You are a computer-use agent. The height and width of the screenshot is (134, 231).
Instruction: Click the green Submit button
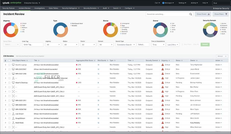tap(205, 44)
